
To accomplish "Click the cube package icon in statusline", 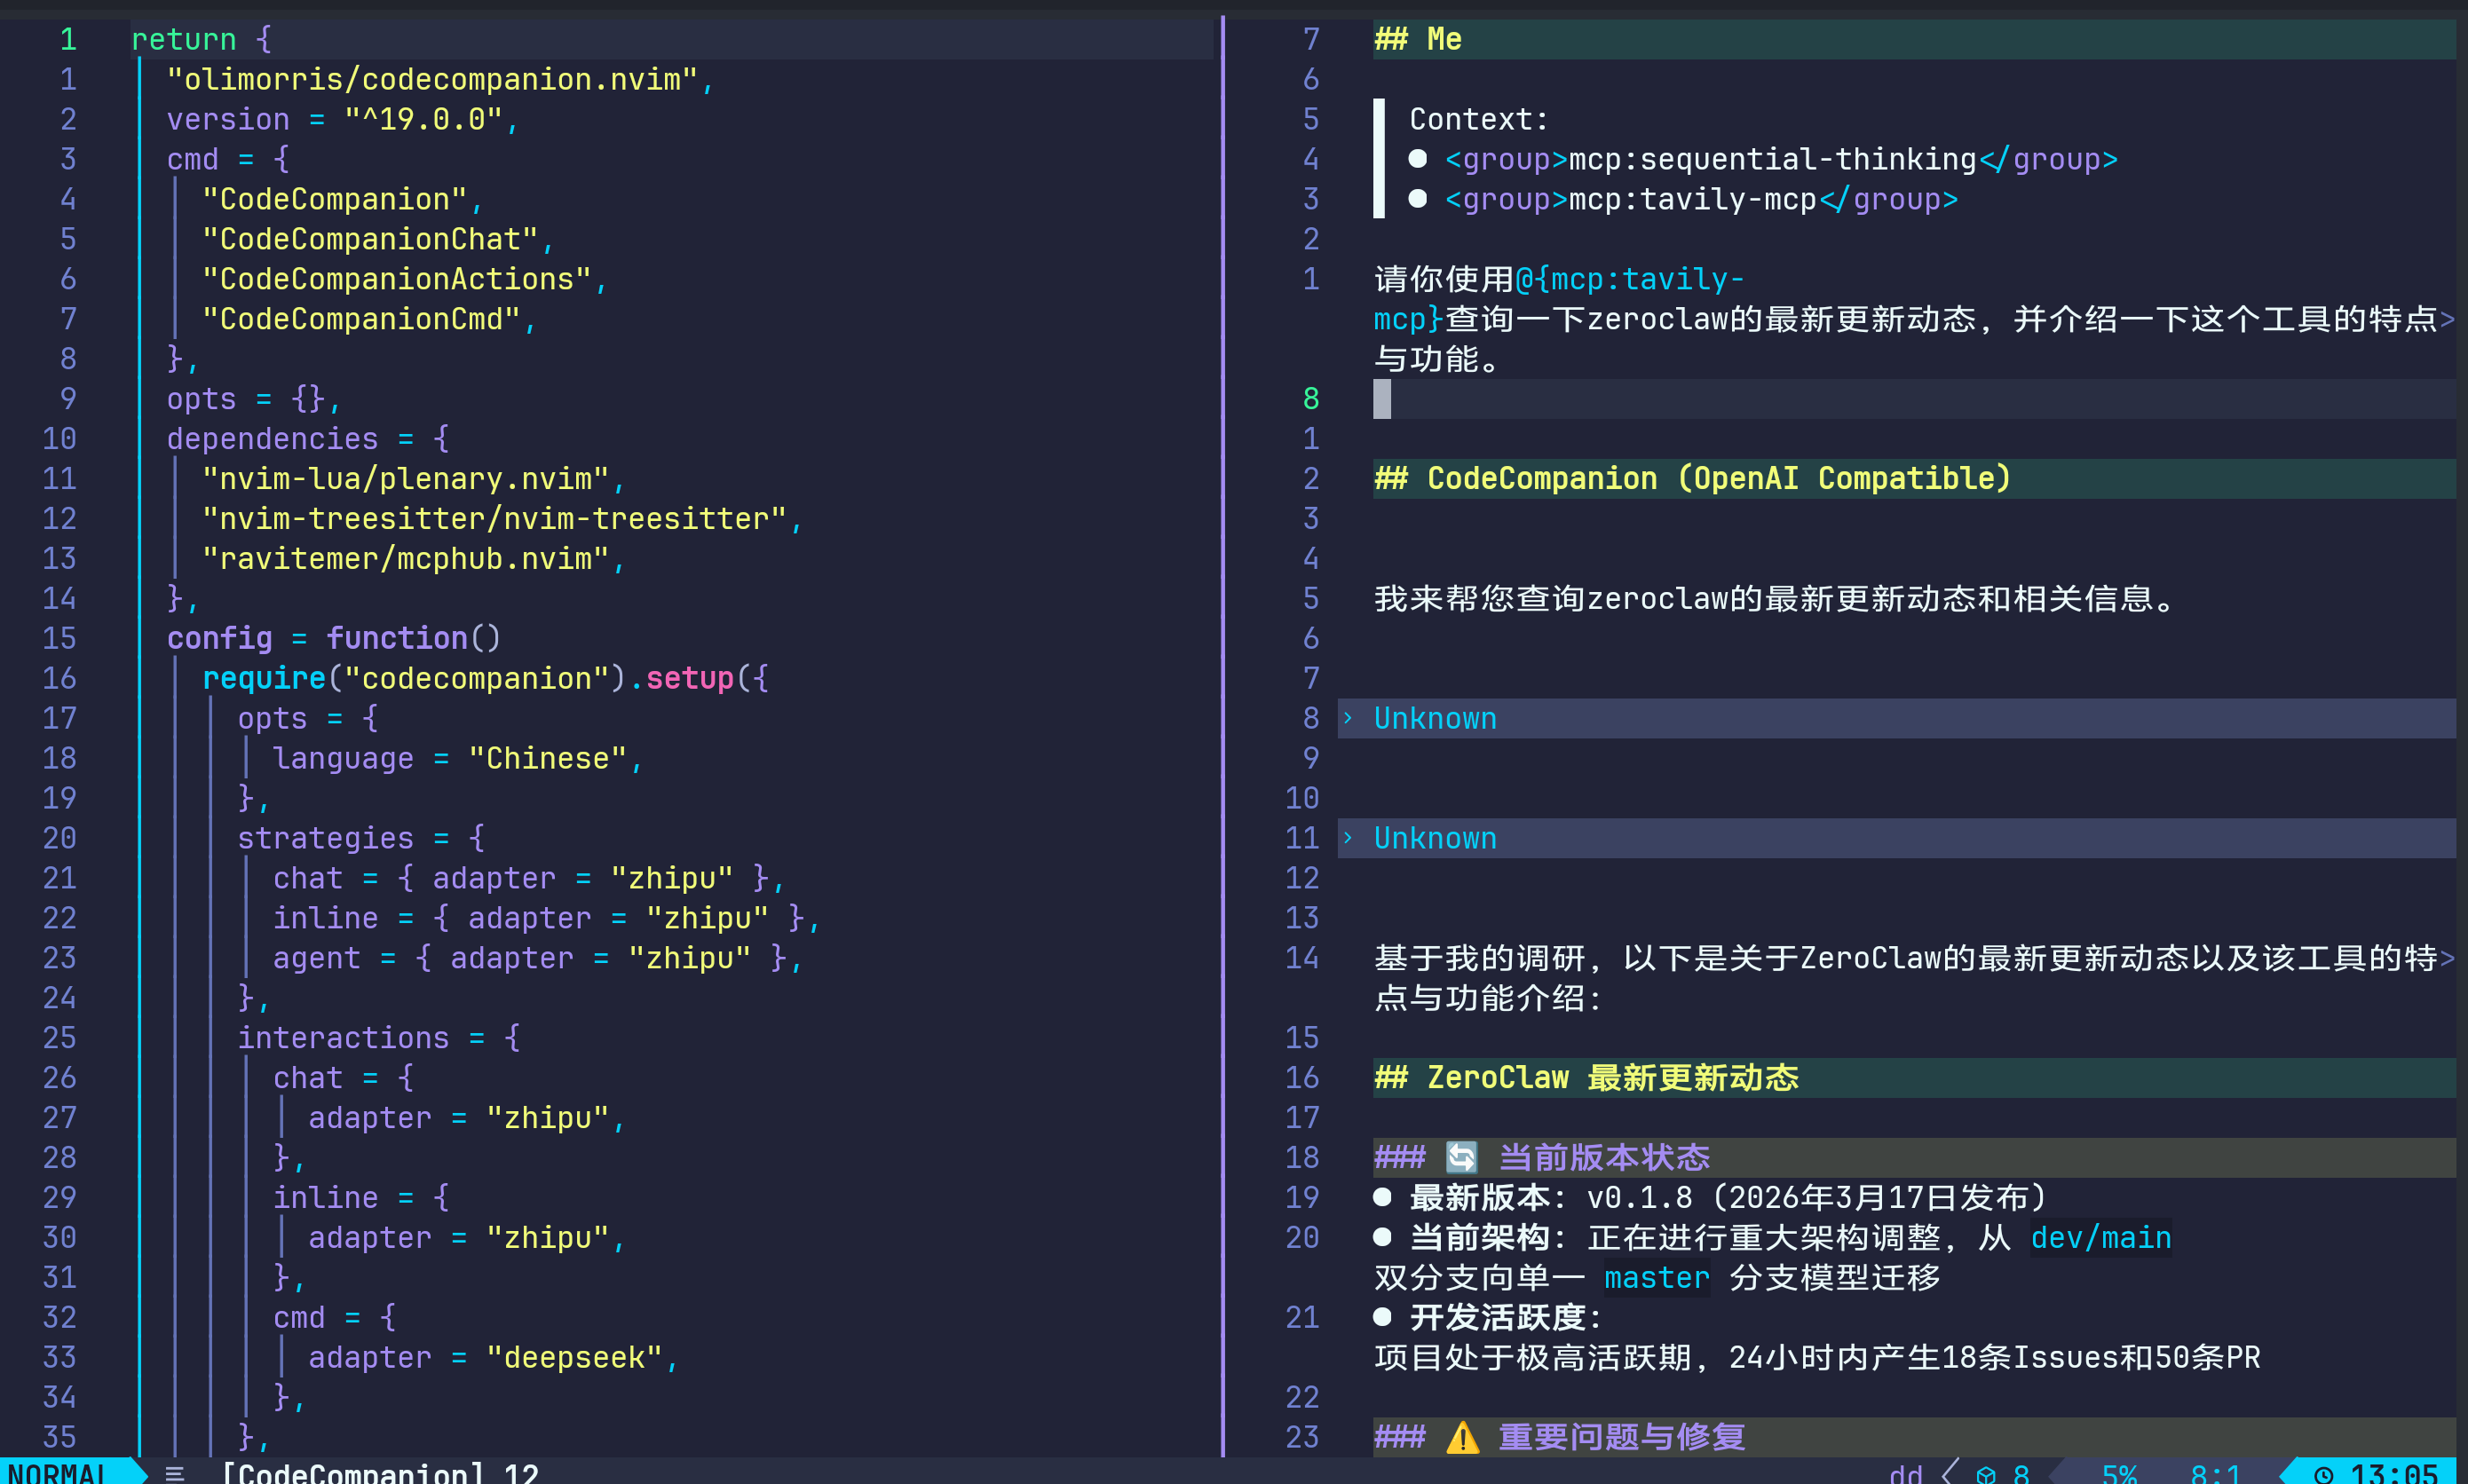I will (x=1986, y=1474).
